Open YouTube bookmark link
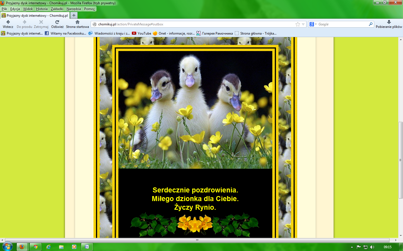 (x=142, y=33)
